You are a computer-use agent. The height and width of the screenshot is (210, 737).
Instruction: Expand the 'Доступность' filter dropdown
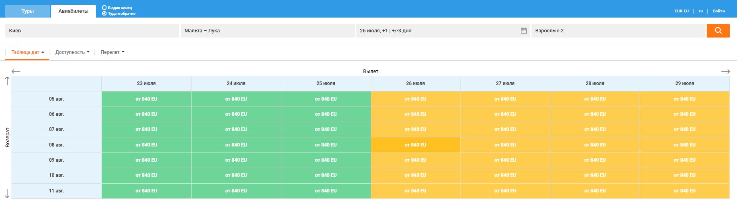[72, 52]
